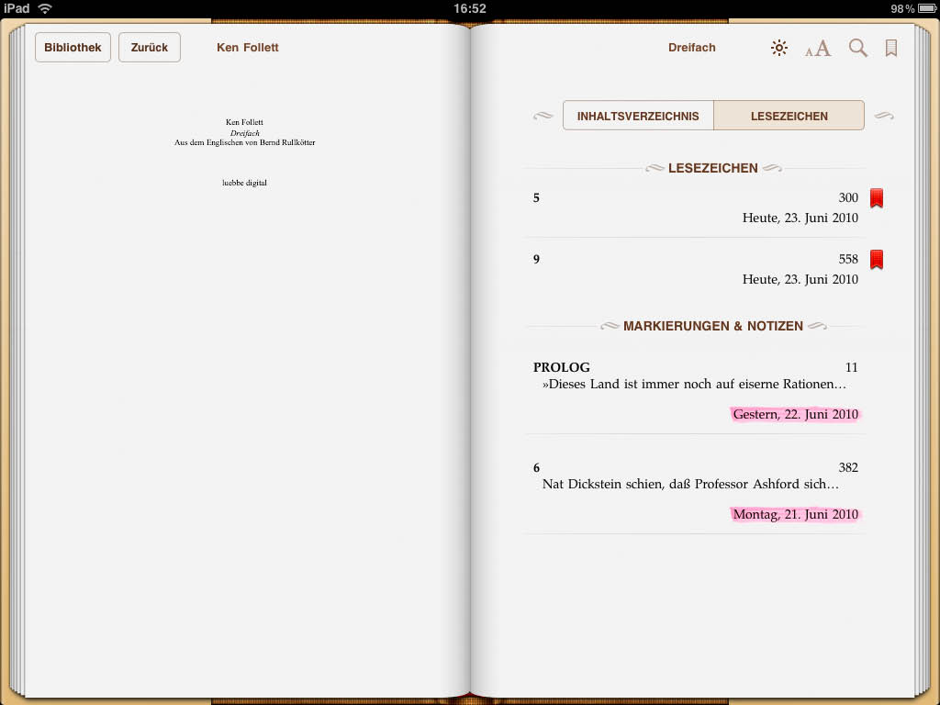Open the brightness settings sun icon
This screenshot has width=940, height=705.
click(x=778, y=48)
